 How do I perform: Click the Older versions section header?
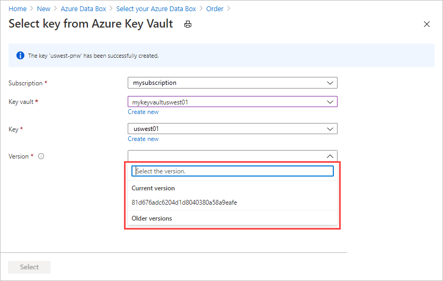152,218
